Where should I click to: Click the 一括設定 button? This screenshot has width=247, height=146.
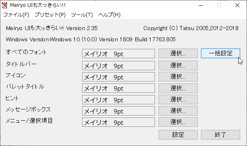221,53
